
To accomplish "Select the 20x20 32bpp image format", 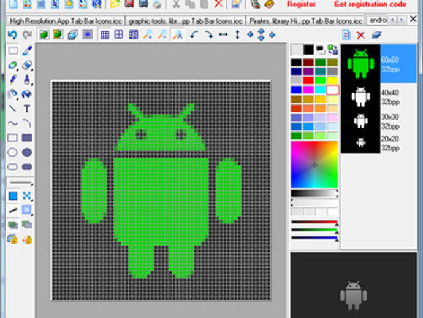I will (x=379, y=143).
